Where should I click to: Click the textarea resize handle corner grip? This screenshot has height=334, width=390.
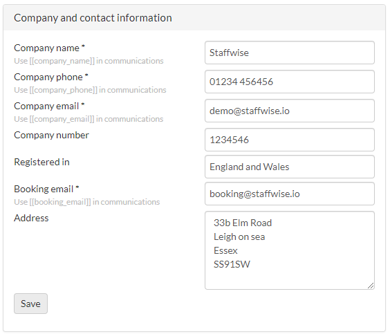pyautogui.click(x=371, y=286)
